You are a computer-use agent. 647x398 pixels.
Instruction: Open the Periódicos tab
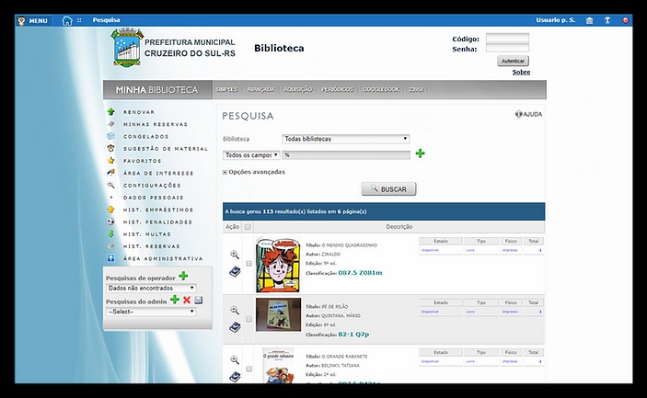coord(338,90)
